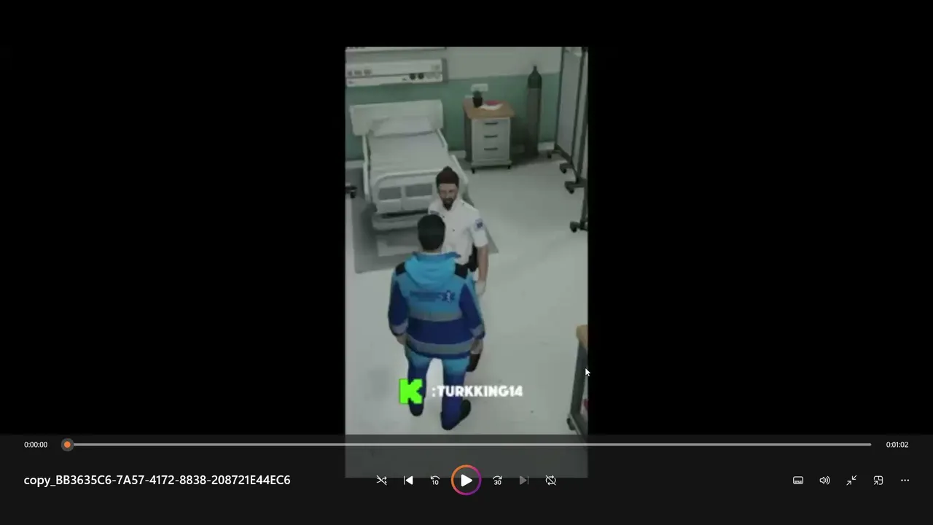Go to the previous track
933x525 pixels.
pos(408,481)
